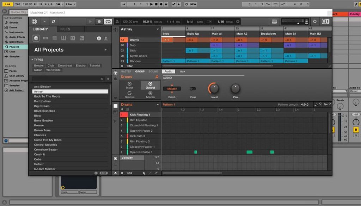Viewport: 361px width, 206px height.
Task: Open the Astray project dropdown arrow
Action: coord(158,29)
